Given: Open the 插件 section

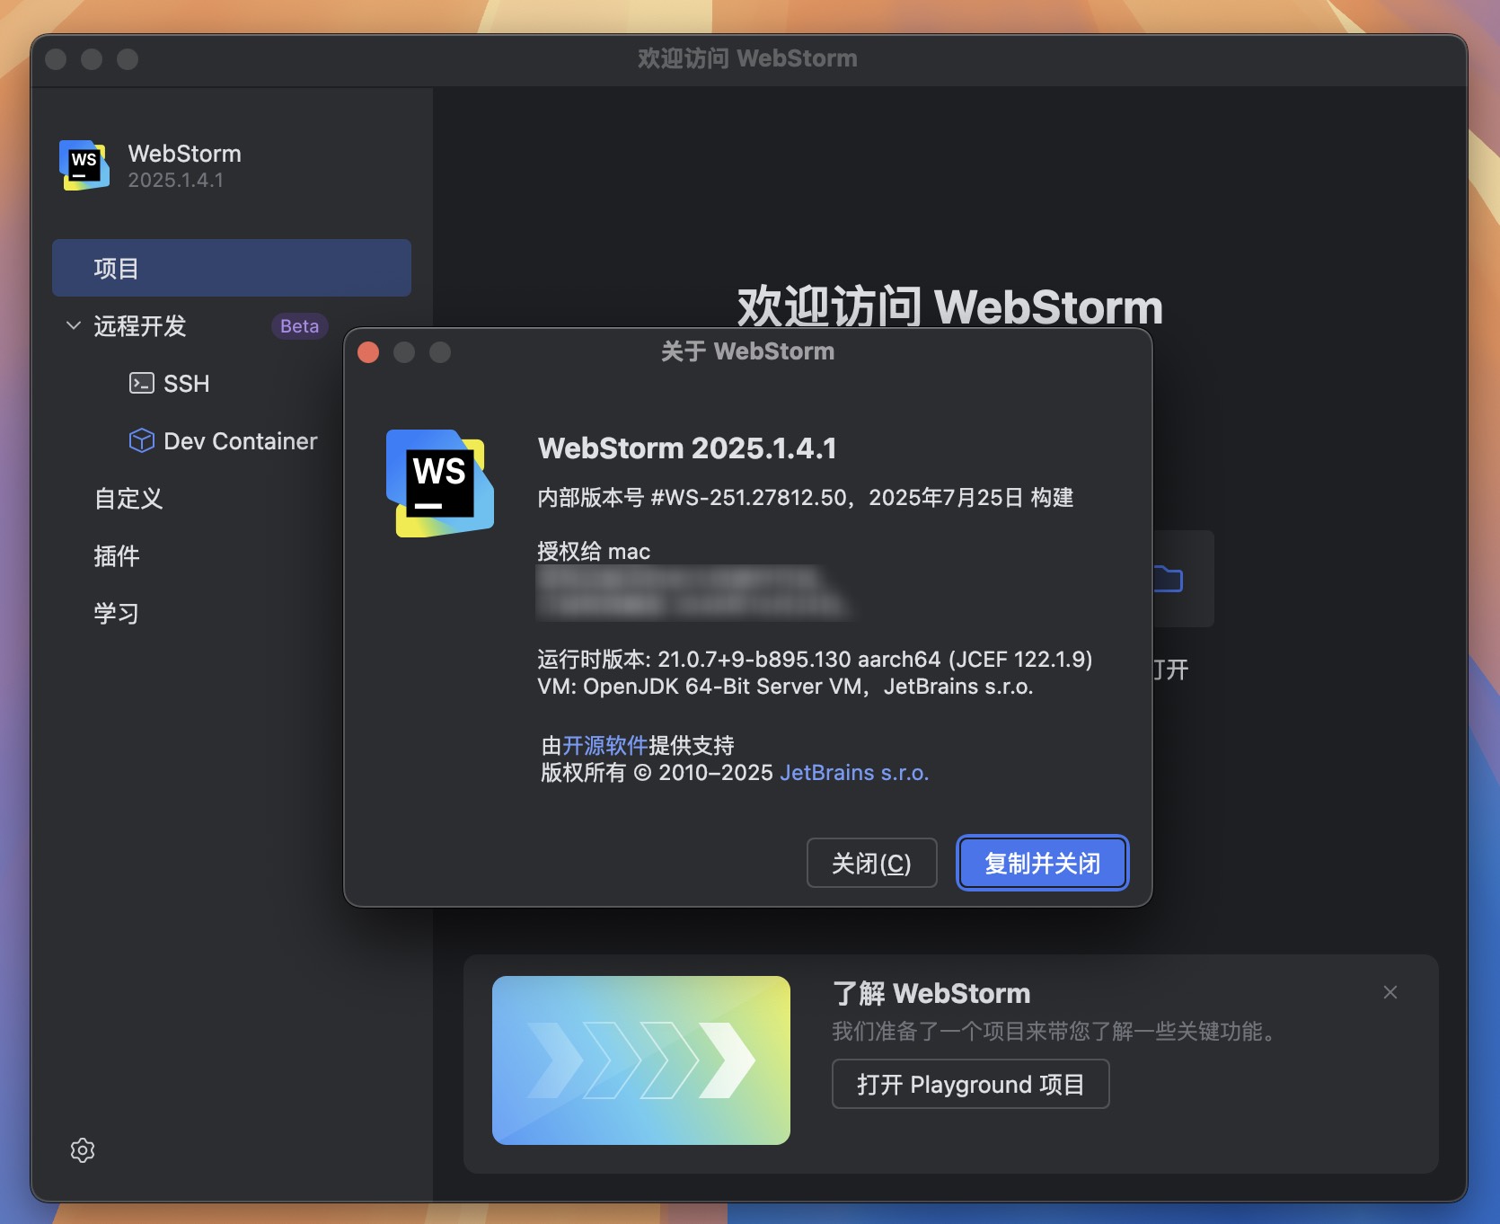Looking at the screenshot, I should coord(116,556).
